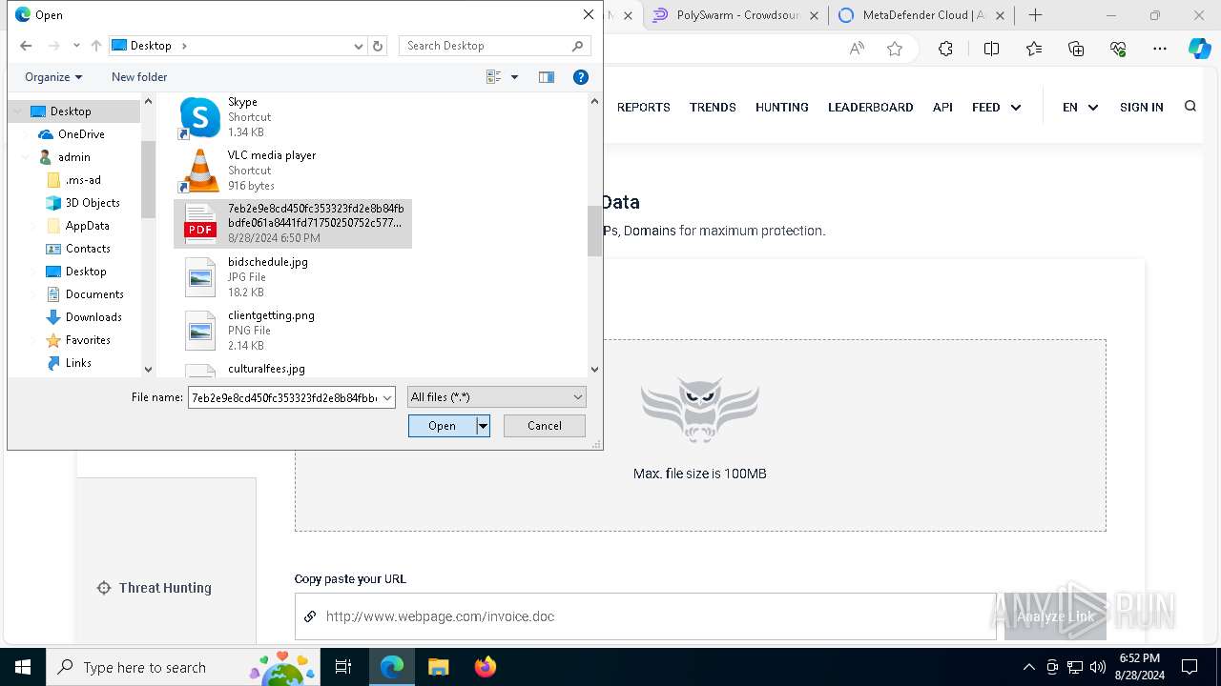Launch Firefox from taskbar

486,667
